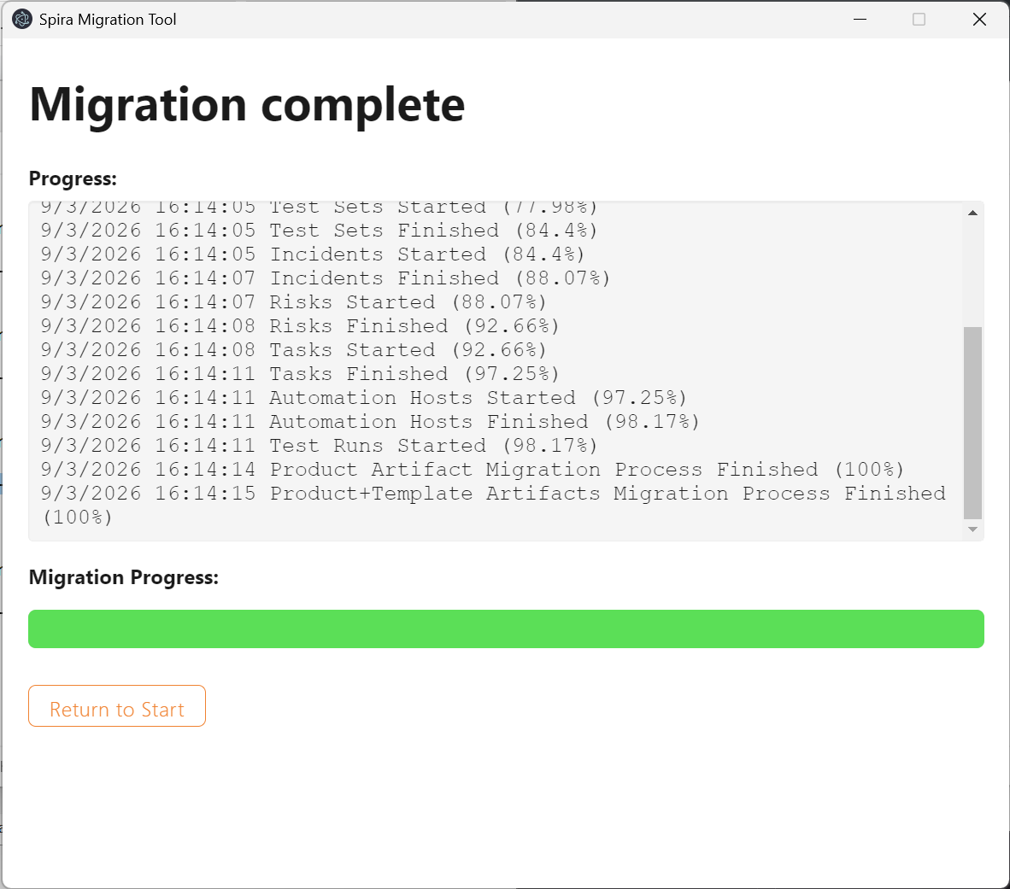Screen dimensions: 1010x889
Task: Select the 'Test Runs Started (98.17%)' line
Action: coord(320,446)
